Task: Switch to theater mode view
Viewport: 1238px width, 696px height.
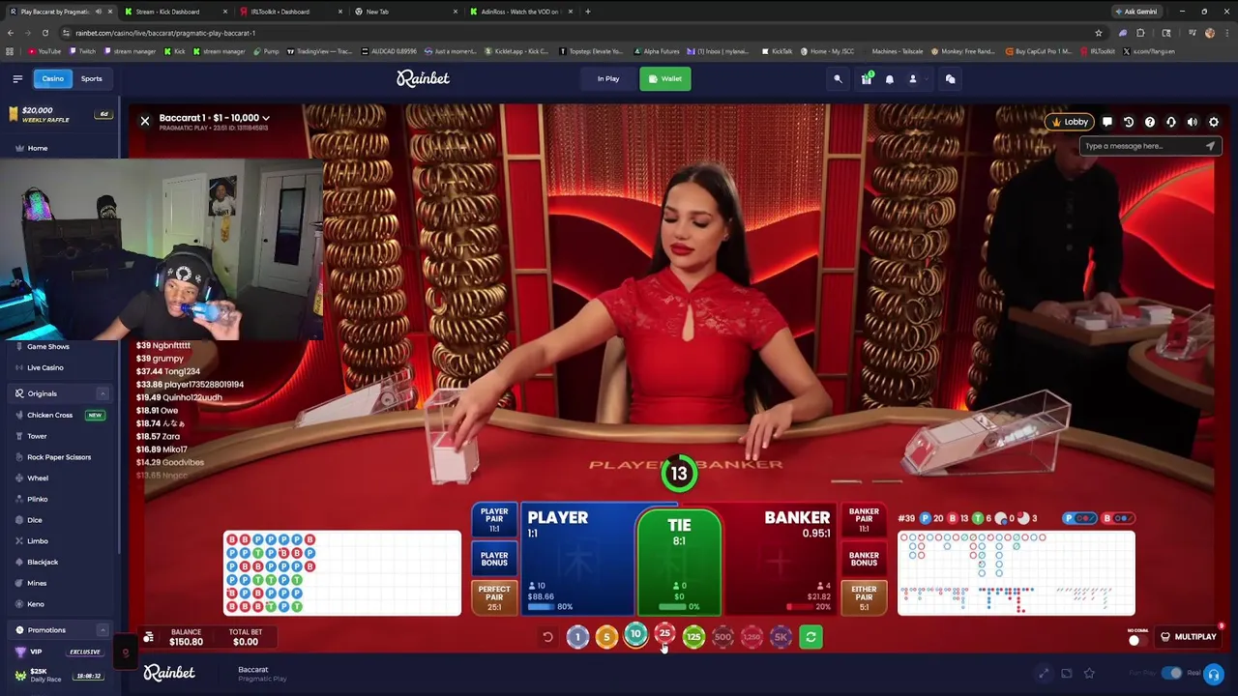Action: (x=1066, y=673)
